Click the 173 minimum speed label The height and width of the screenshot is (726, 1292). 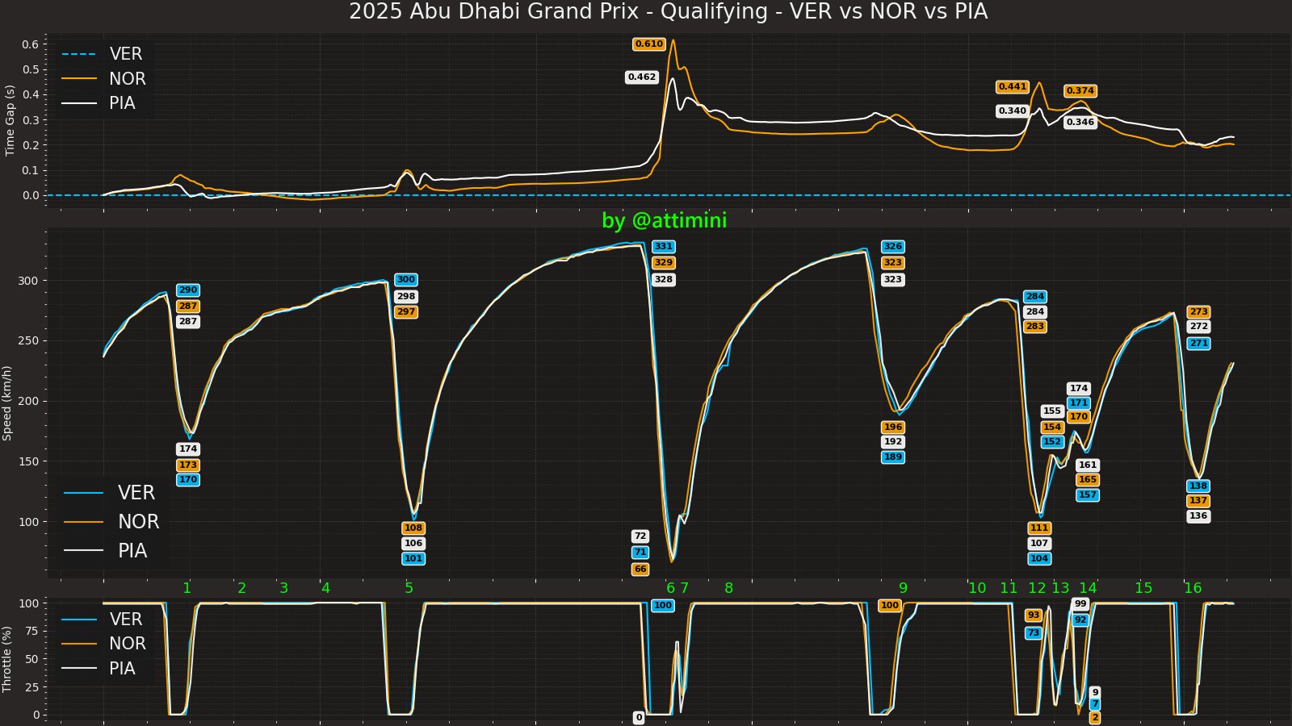[188, 465]
